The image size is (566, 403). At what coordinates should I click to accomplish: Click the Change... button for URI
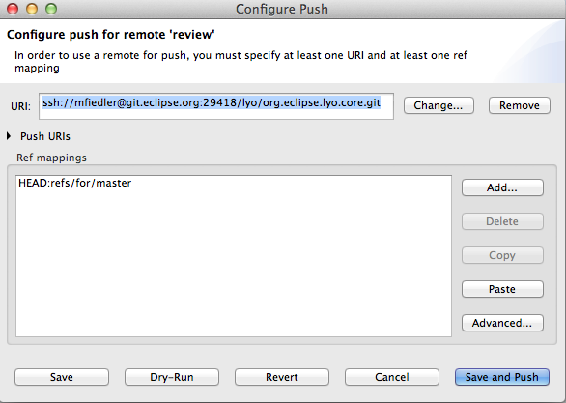(x=439, y=105)
